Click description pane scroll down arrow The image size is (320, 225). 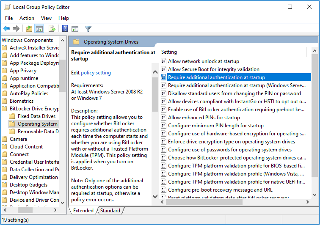(155, 196)
